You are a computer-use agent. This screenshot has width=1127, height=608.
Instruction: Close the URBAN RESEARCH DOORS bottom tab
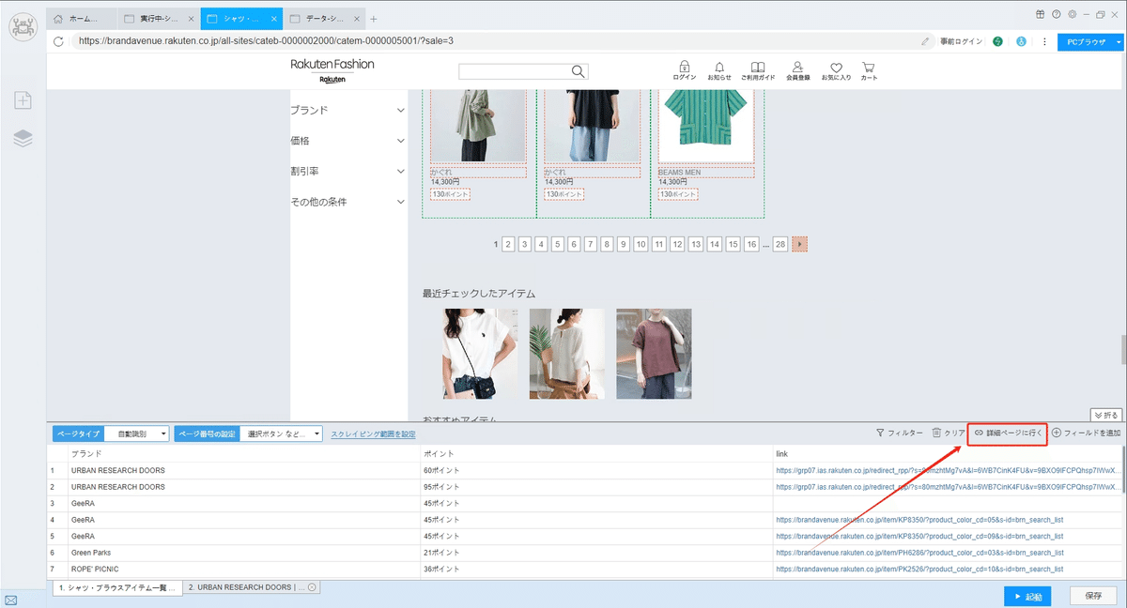pyautogui.click(x=312, y=587)
